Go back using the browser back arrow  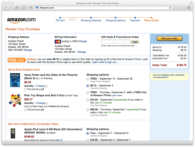click(6, 8)
